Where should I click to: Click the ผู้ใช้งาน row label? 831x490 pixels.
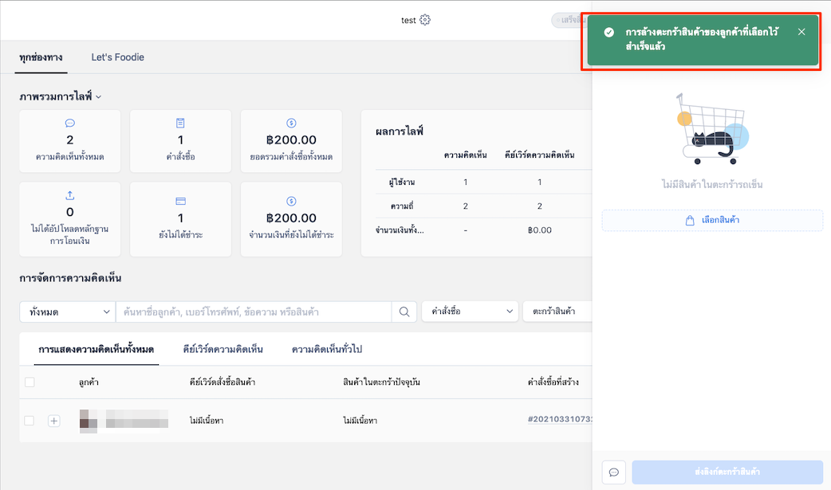[402, 182]
